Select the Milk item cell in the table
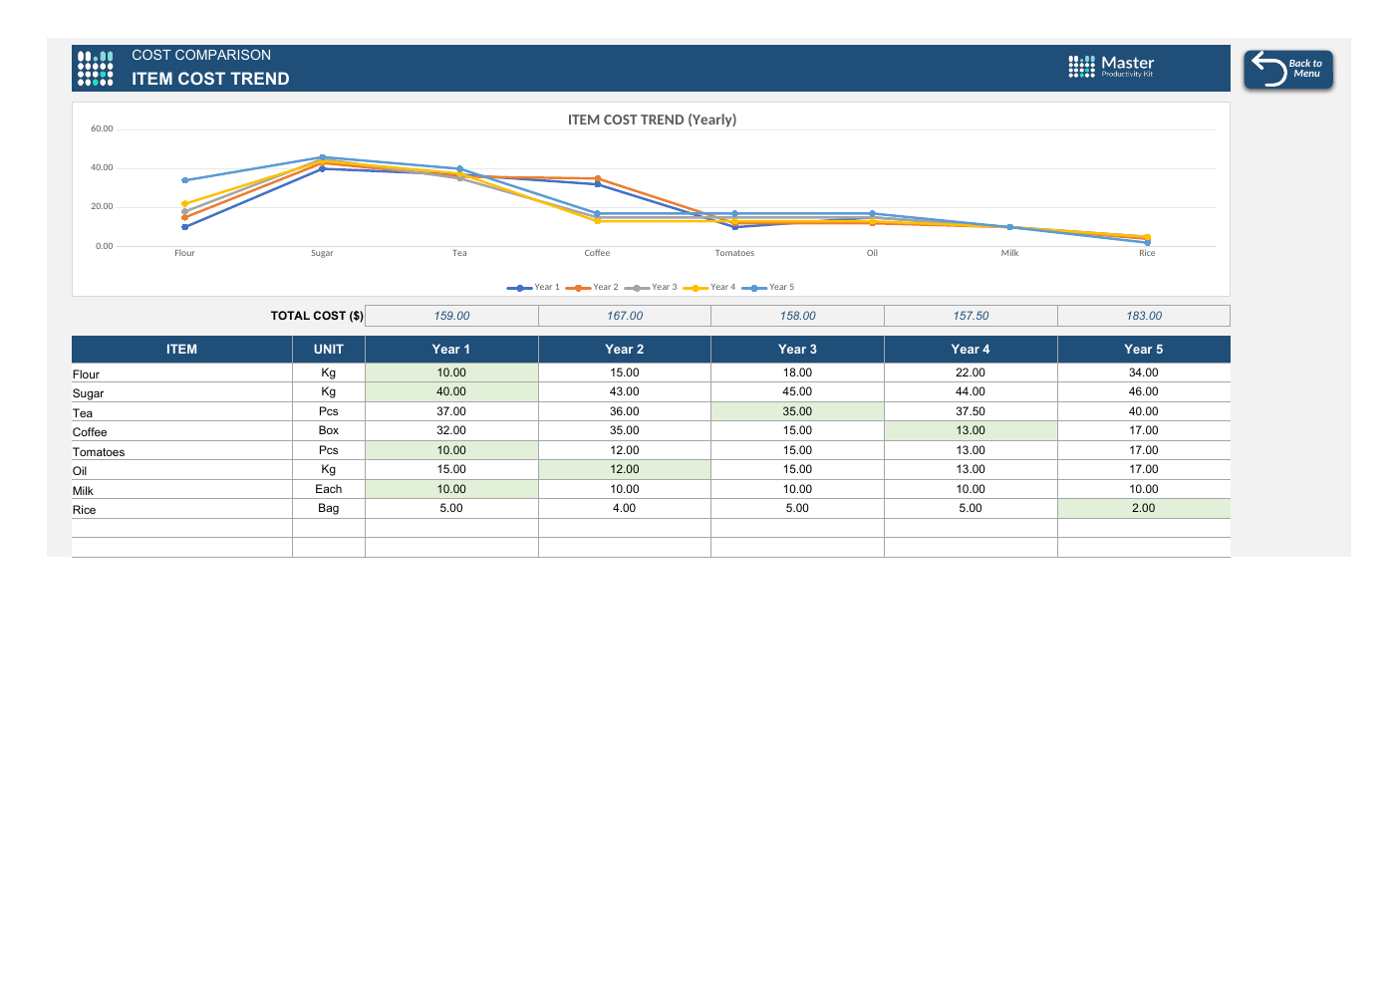The width and height of the screenshot is (1399, 989). 181,490
